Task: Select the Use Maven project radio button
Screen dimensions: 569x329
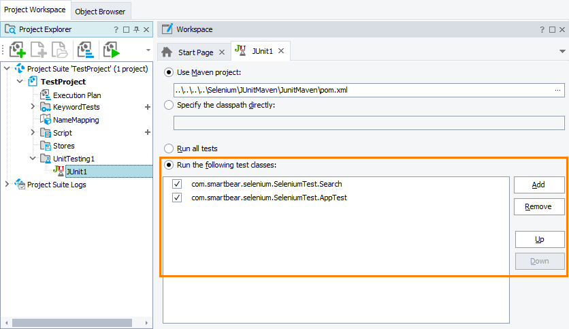Action: pos(169,72)
